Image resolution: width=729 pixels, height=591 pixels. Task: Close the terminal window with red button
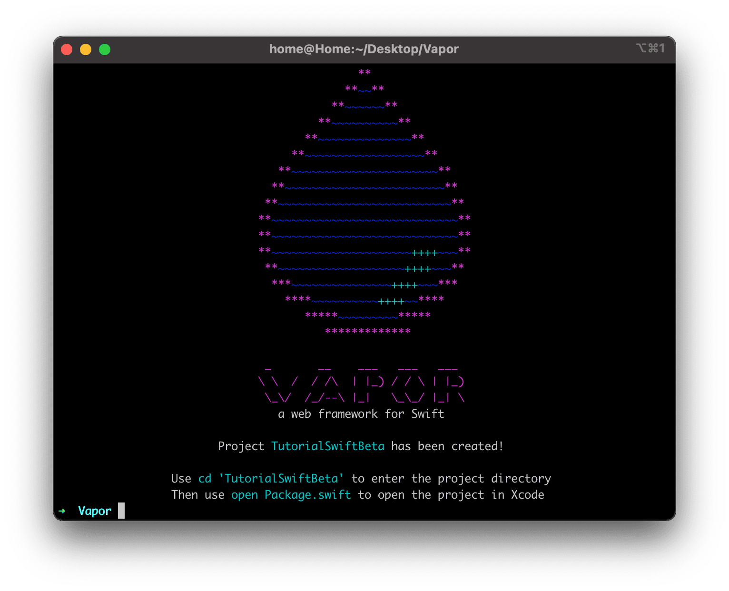[67, 49]
